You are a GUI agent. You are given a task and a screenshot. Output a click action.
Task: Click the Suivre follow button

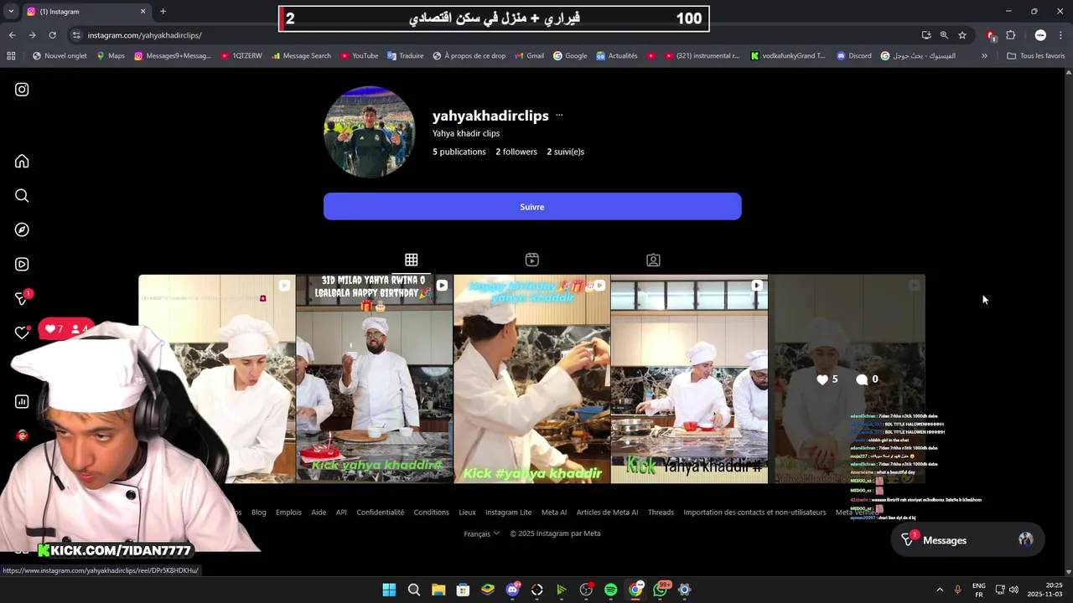tap(532, 207)
